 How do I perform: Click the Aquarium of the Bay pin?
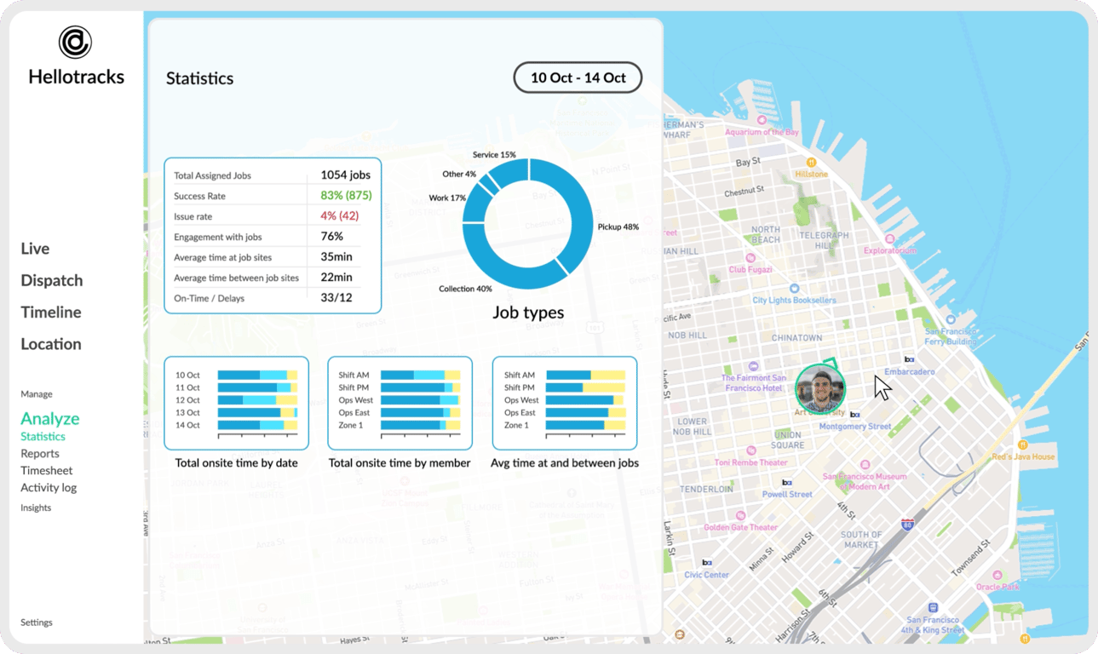[x=762, y=121]
